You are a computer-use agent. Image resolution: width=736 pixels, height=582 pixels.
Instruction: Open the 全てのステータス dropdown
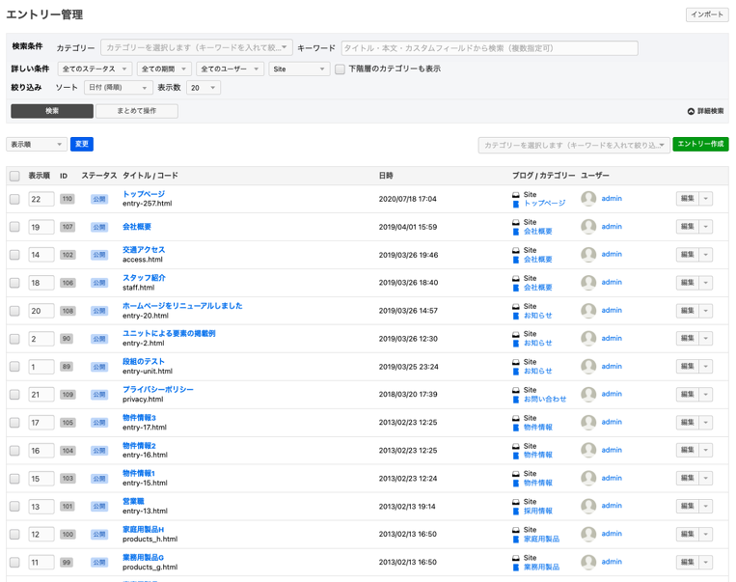(x=95, y=69)
